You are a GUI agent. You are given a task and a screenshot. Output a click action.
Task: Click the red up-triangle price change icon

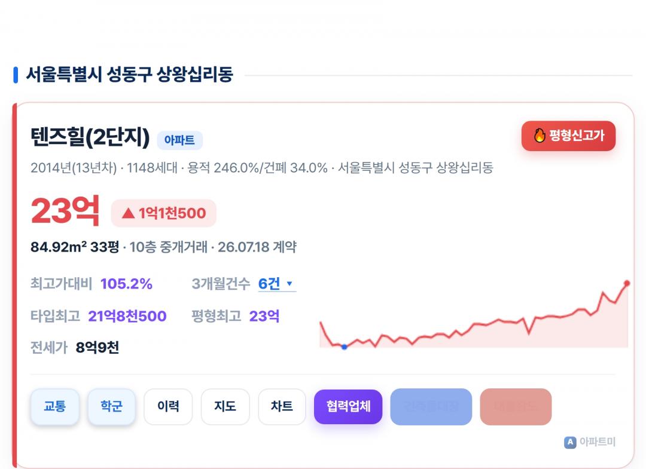pyautogui.click(x=128, y=213)
